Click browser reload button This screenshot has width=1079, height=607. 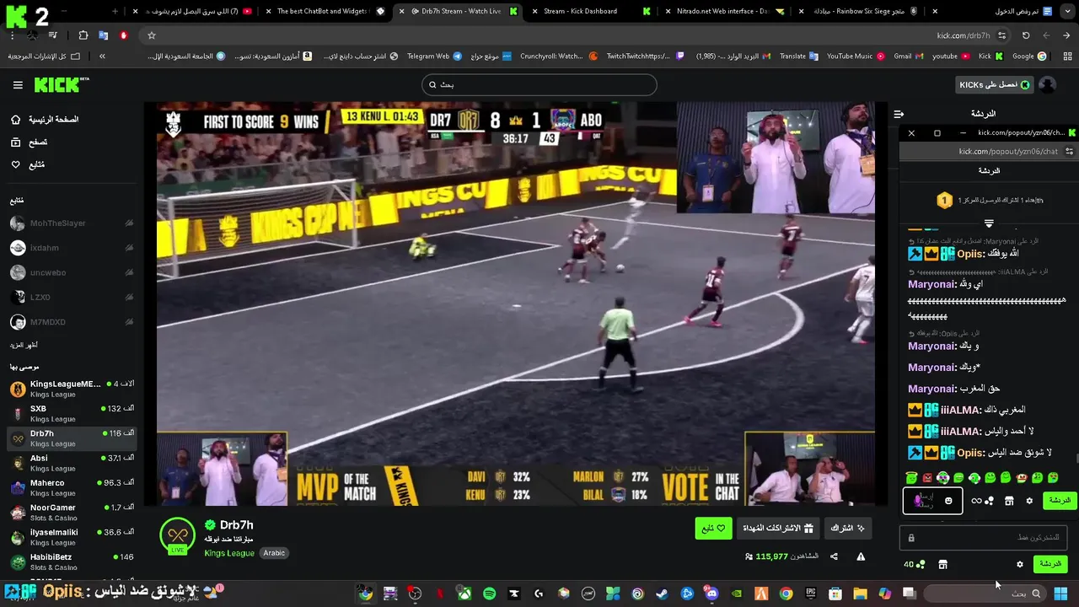tap(1026, 35)
